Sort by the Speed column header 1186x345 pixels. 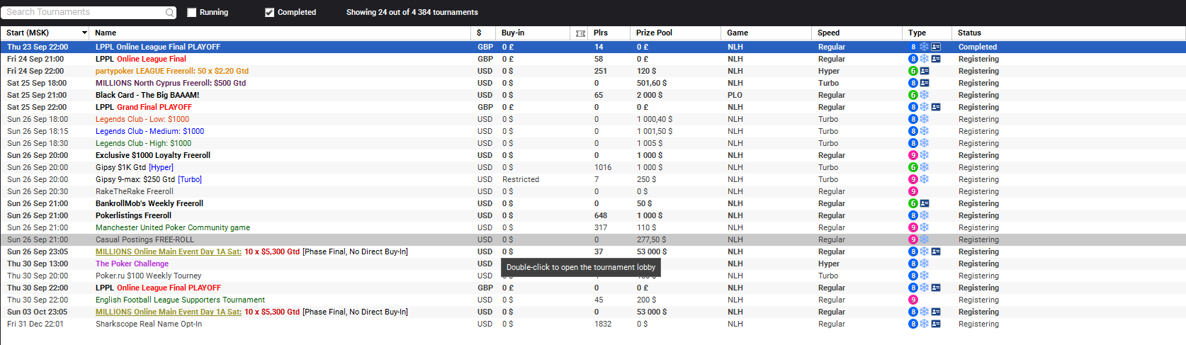(857, 33)
